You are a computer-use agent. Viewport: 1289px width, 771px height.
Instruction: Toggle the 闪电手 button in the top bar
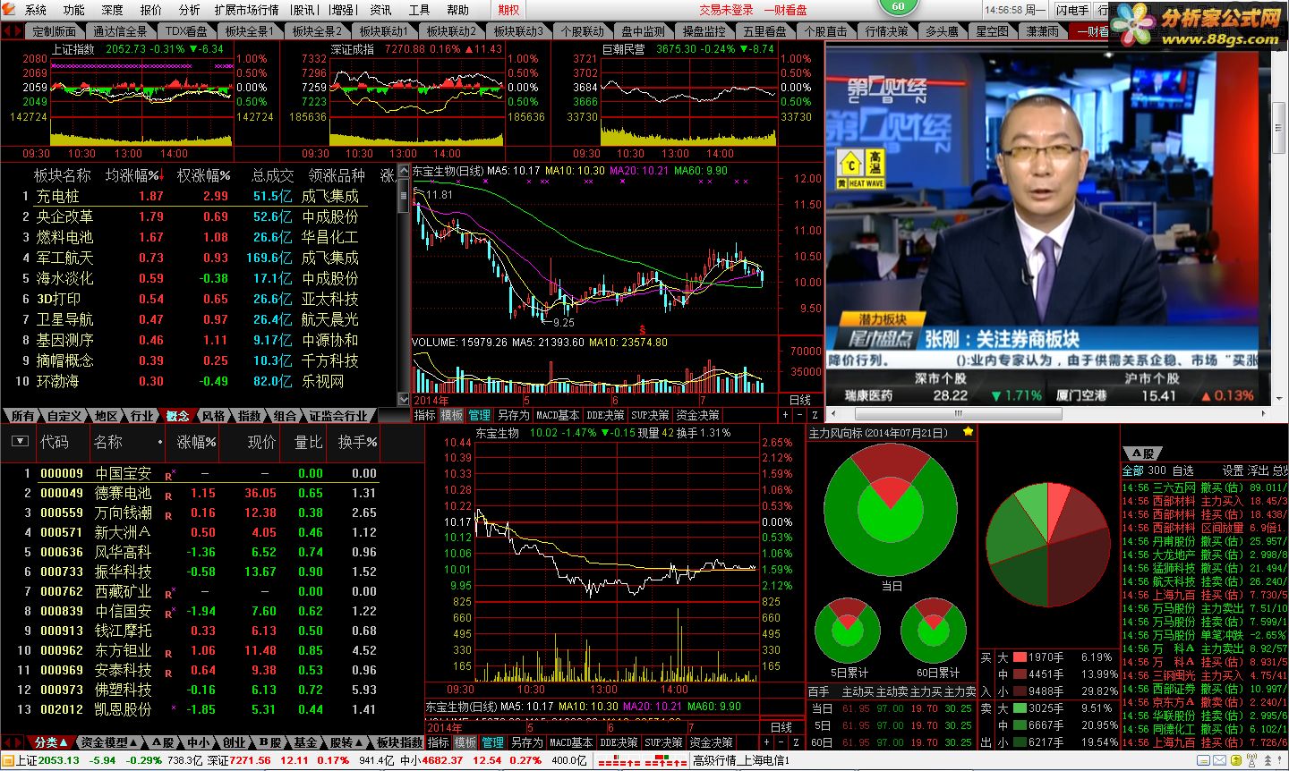[1072, 10]
